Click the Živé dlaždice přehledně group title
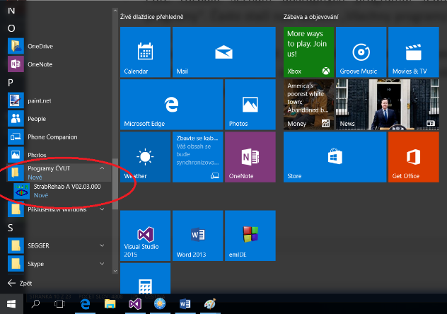447x314 pixels. [x=151, y=17]
